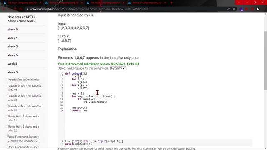
Task: Click the 'return res' code line
Action: (79, 110)
